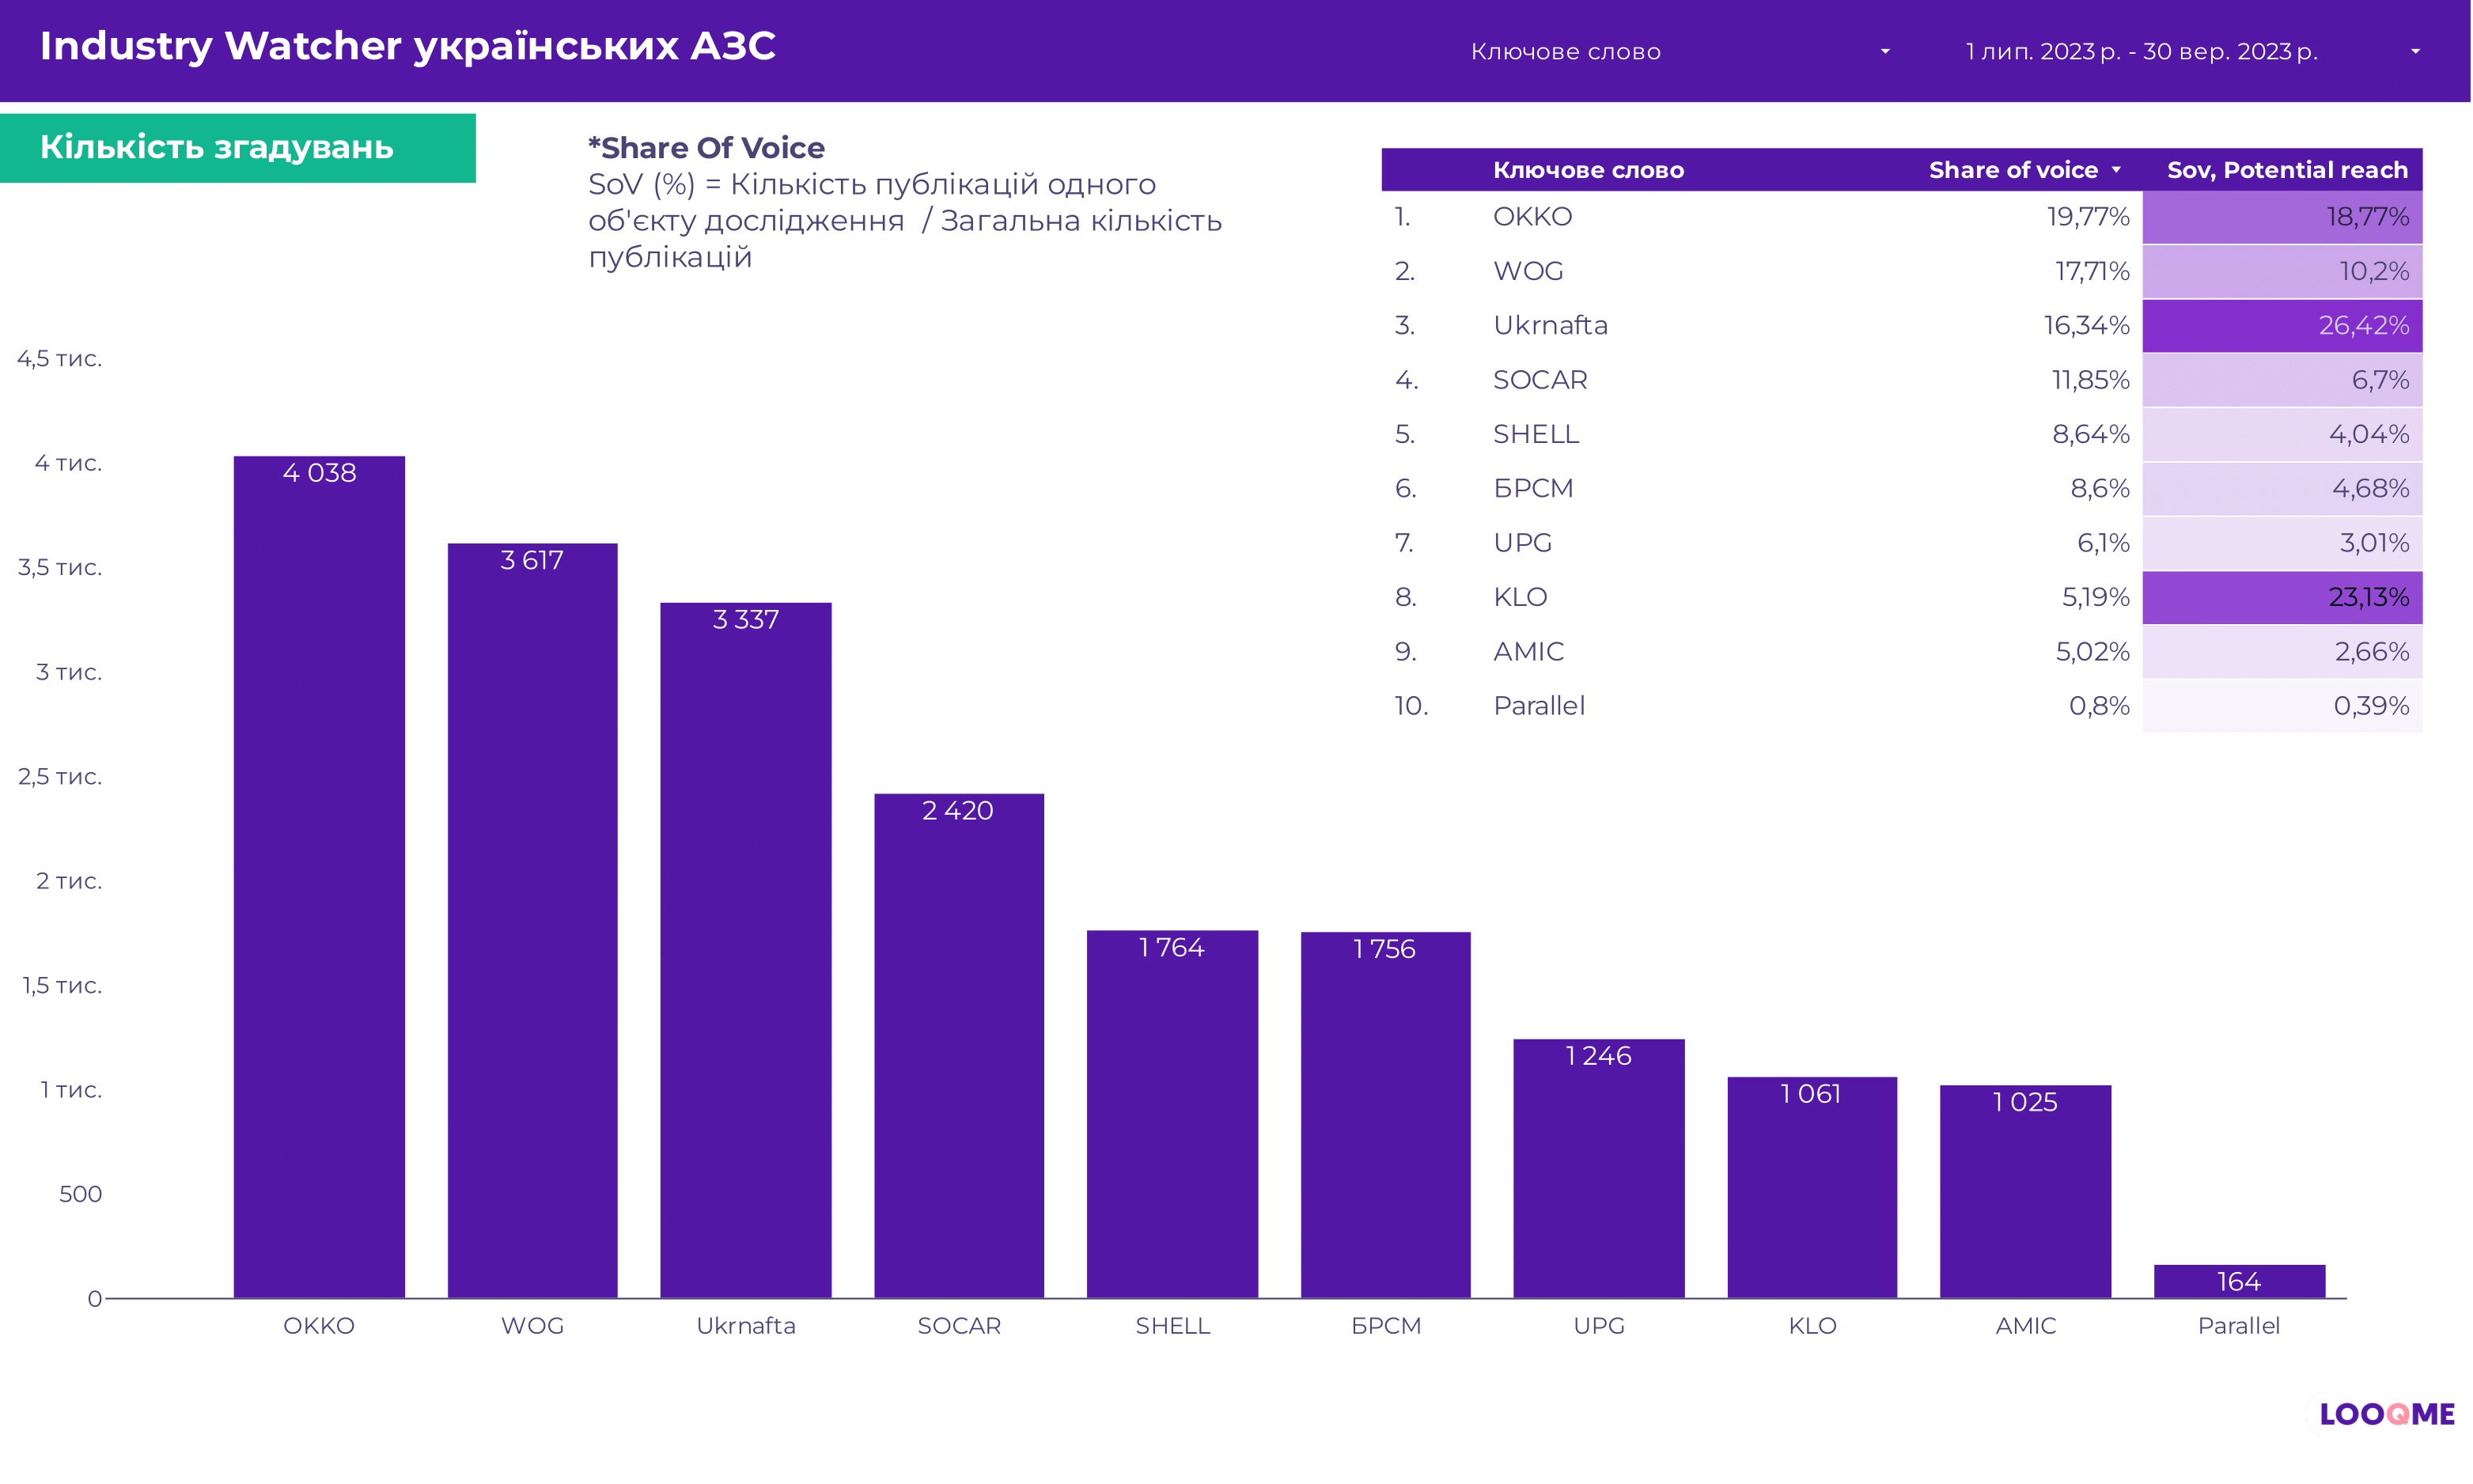Click the UPG bar showing 1 246

click(x=1598, y=1170)
